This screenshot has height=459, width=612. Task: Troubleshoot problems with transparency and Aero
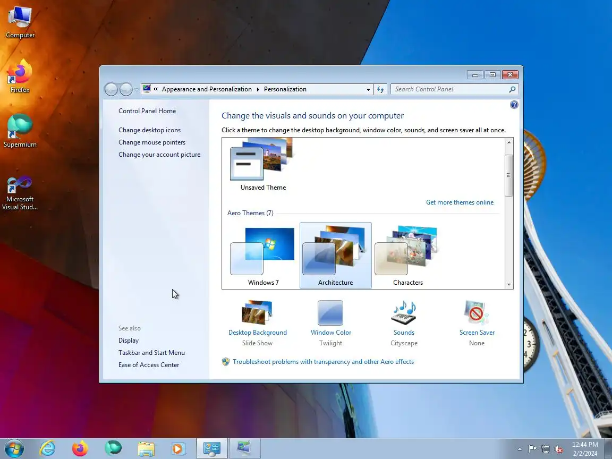pyautogui.click(x=323, y=362)
